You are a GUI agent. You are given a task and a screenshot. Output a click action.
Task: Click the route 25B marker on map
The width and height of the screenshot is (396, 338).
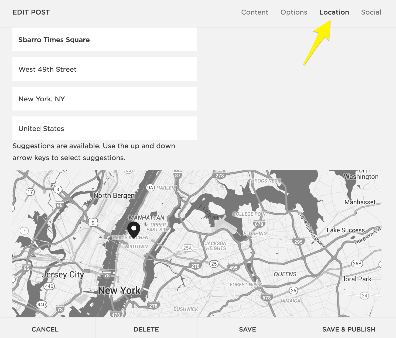(x=357, y=264)
